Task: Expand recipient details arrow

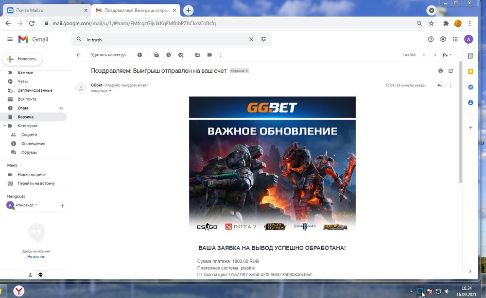Action: [x=110, y=91]
